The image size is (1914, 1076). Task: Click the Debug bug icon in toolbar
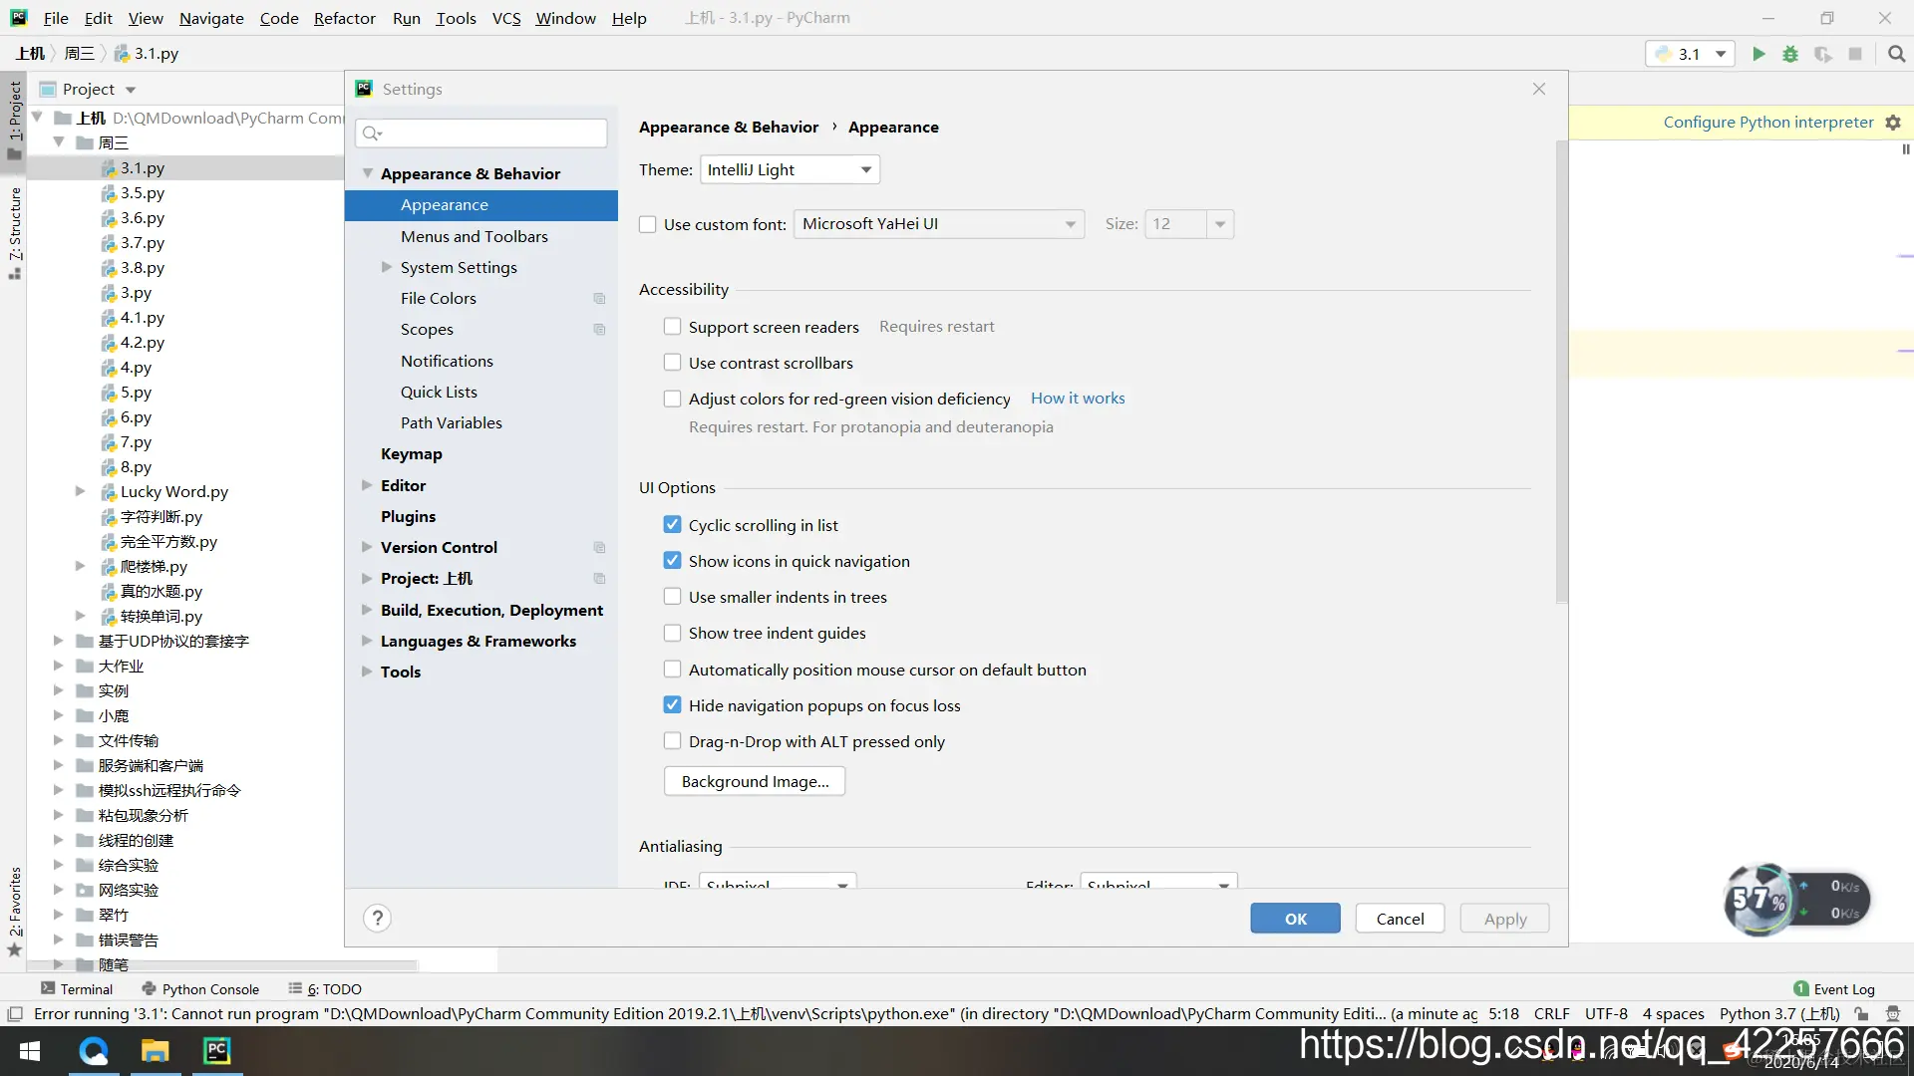pyautogui.click(x=1790, y=54)
